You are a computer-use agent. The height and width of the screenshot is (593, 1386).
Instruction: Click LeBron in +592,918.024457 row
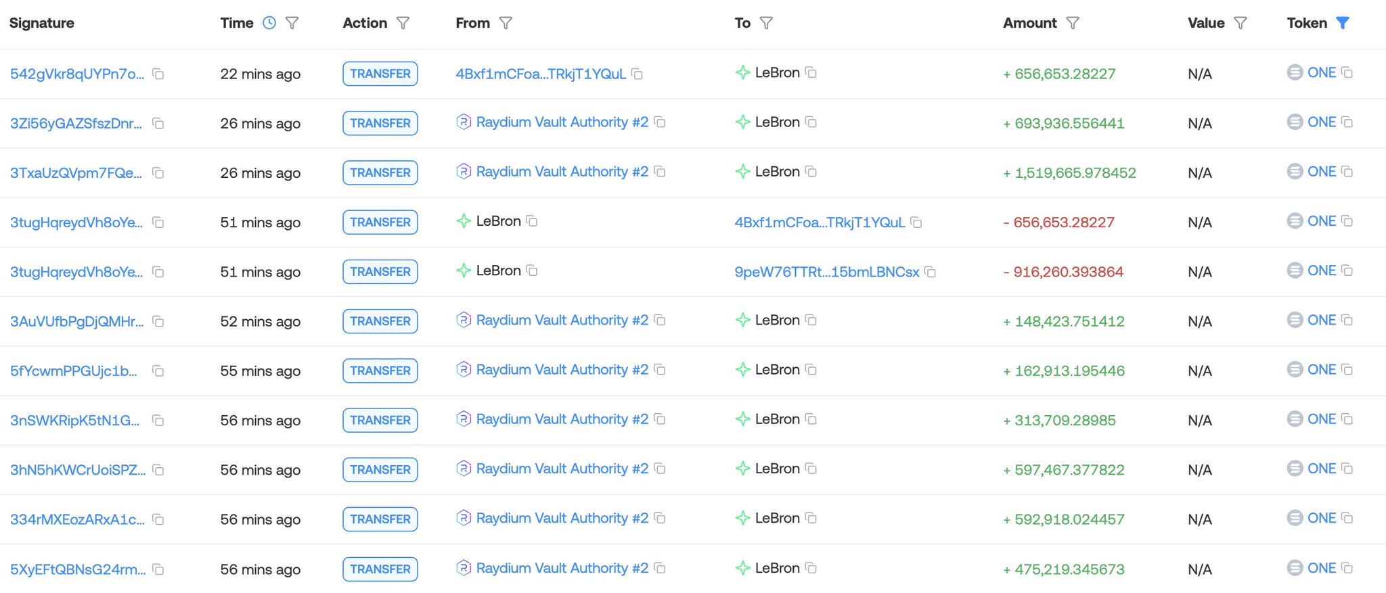777,518
